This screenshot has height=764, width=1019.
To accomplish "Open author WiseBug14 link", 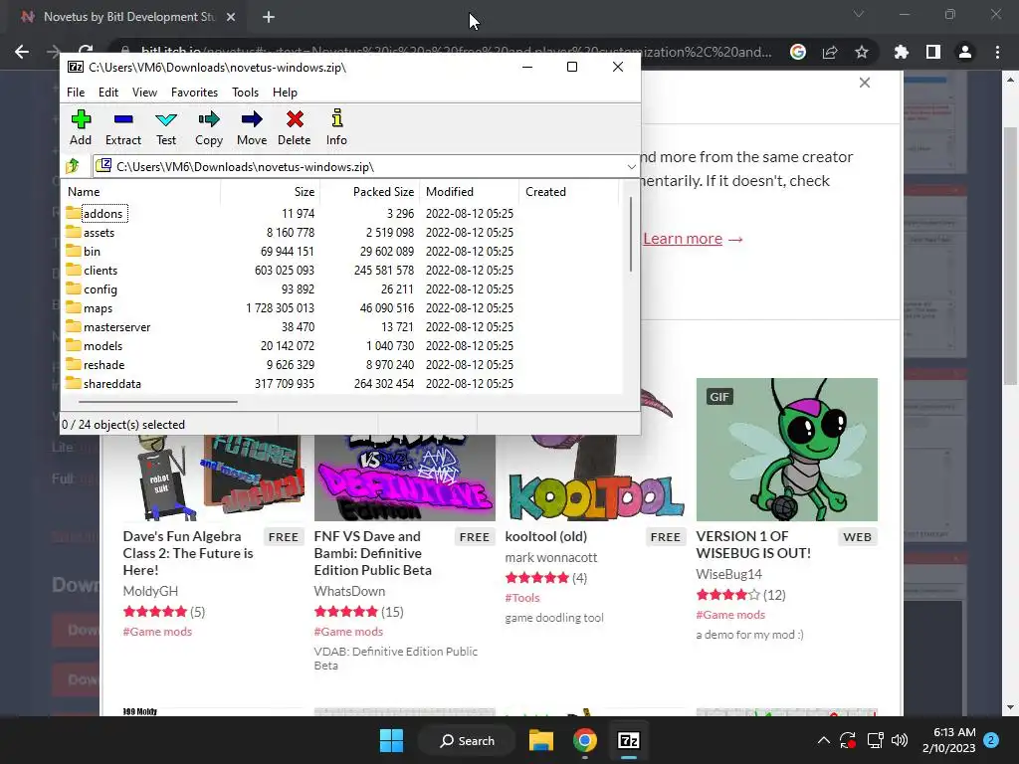I will pyautogui.click(x=728, y=574).
